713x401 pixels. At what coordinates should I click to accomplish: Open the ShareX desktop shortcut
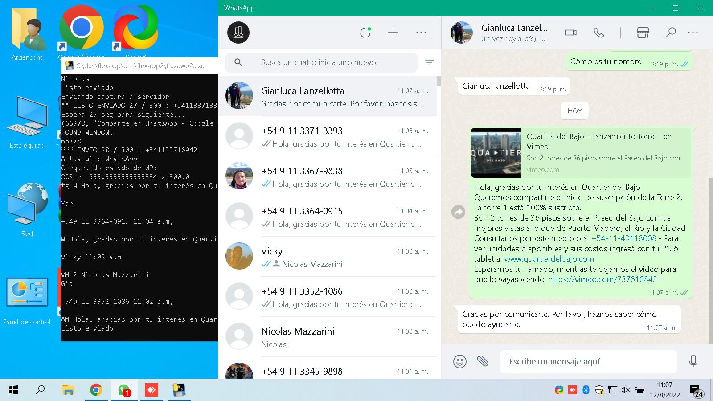pyautogui.click(x=135, y=32)
